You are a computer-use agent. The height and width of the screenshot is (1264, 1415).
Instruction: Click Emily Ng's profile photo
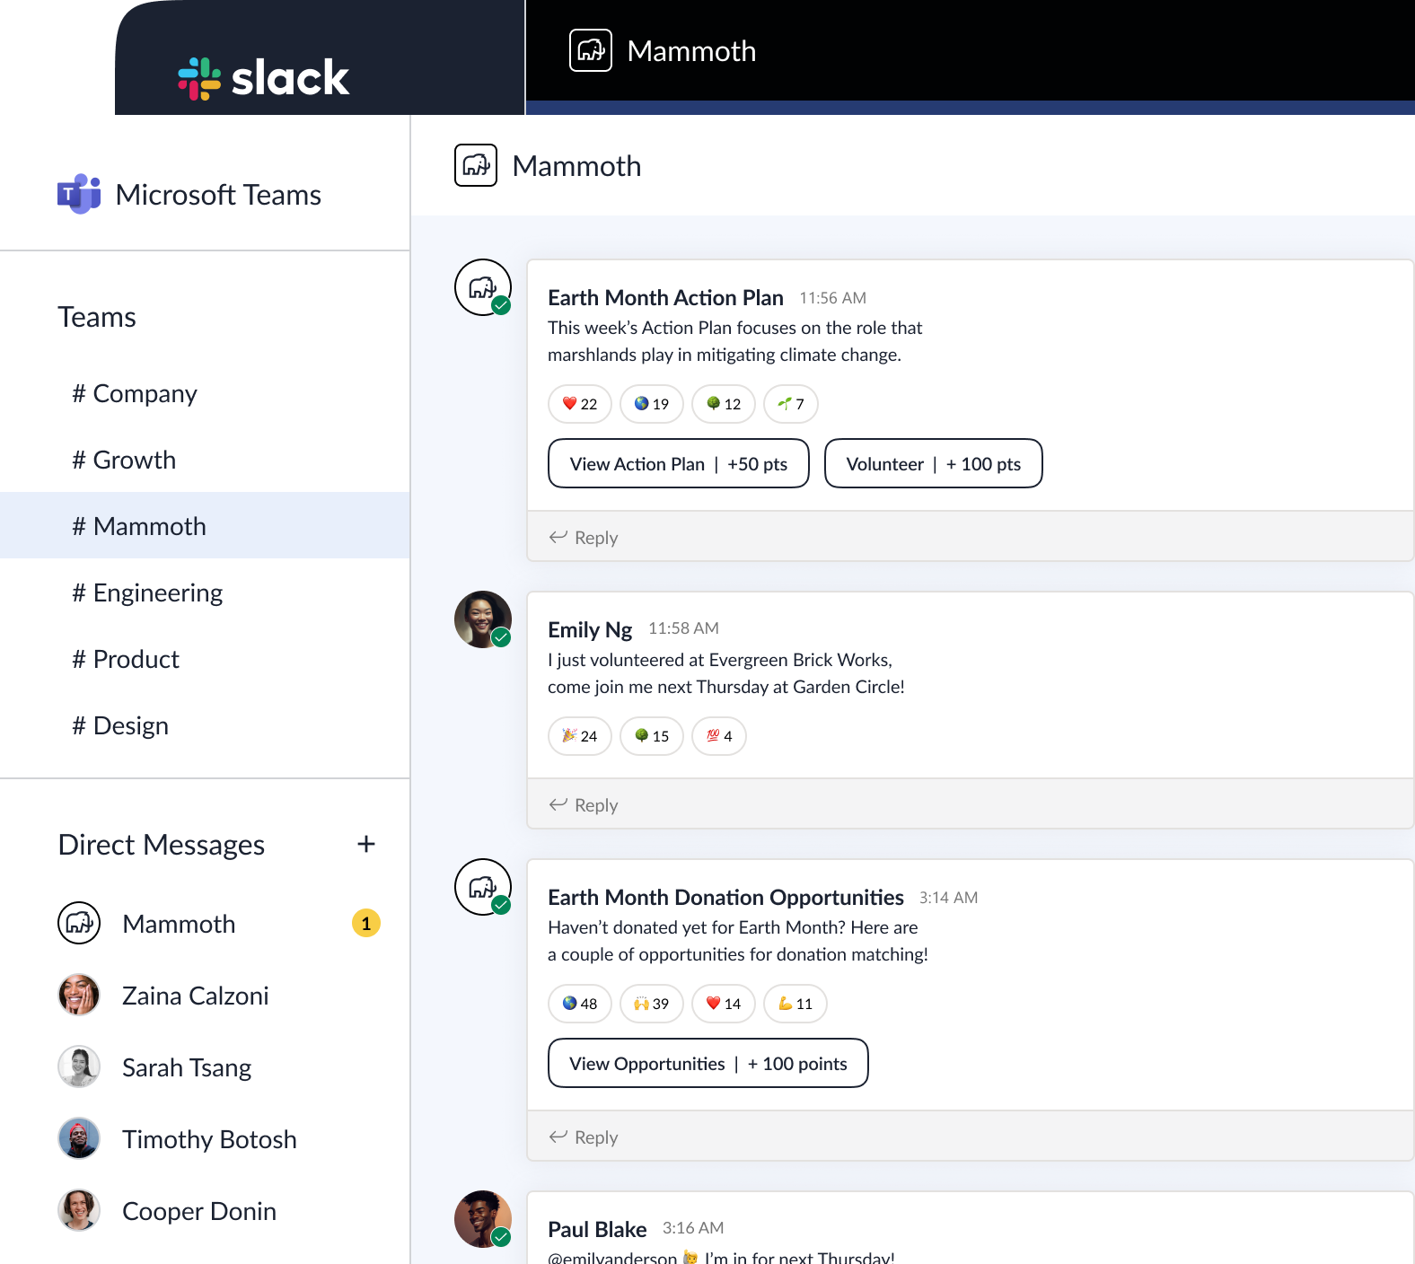tap(483, 619)
